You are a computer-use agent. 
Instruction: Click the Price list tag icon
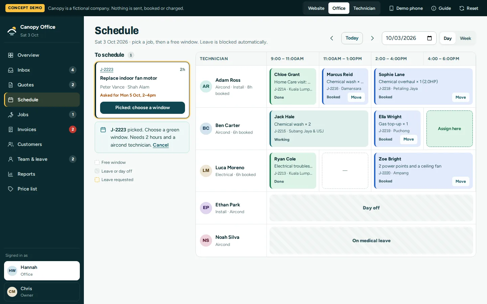click(11, 189)
